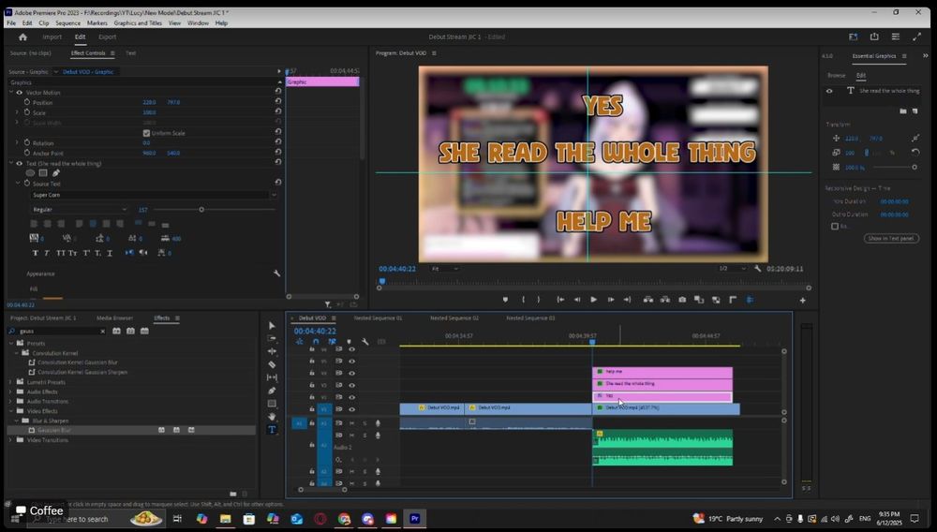
Task: Click the Export Frame camera icon
Action: pos(682,300)
